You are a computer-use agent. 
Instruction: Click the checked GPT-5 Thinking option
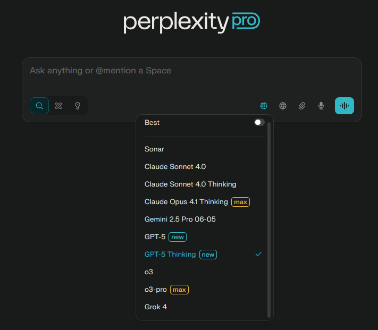click(205, 255)
